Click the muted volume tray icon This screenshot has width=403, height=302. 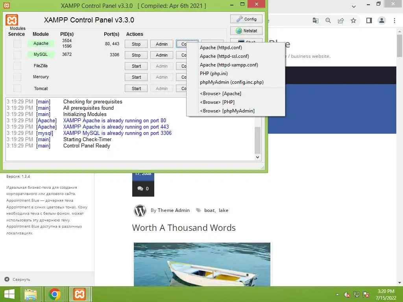coord(347,295)
